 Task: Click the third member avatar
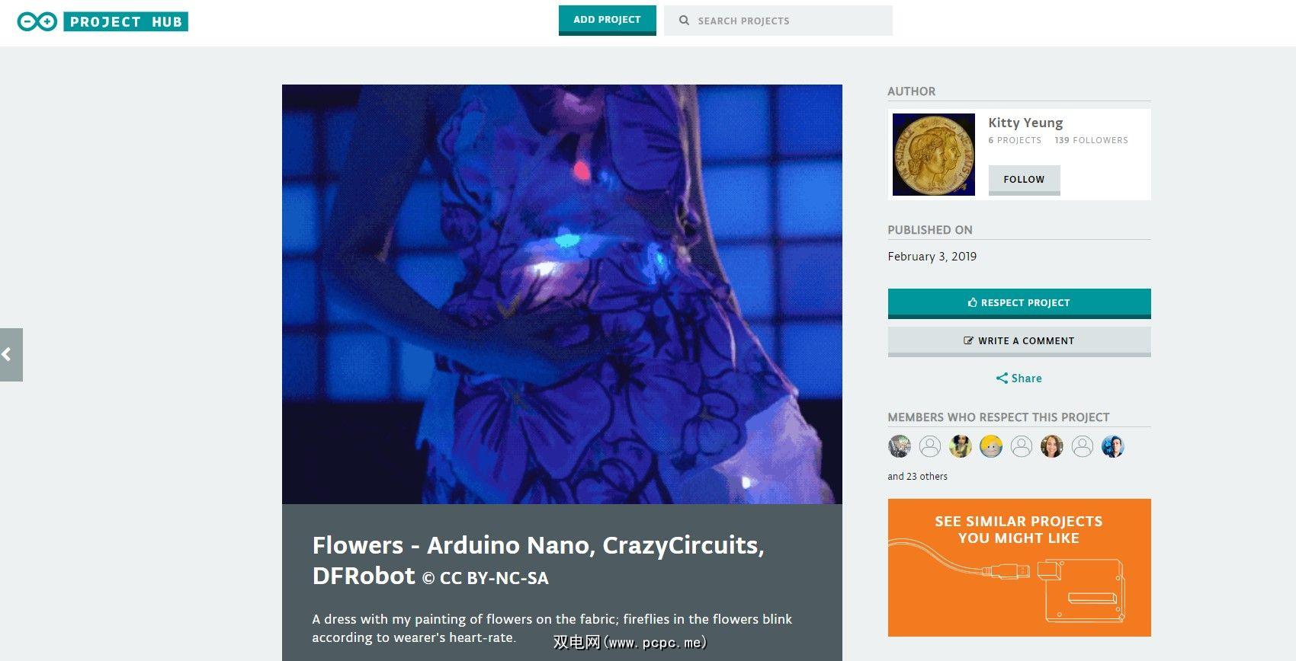[x=961, y=446]
